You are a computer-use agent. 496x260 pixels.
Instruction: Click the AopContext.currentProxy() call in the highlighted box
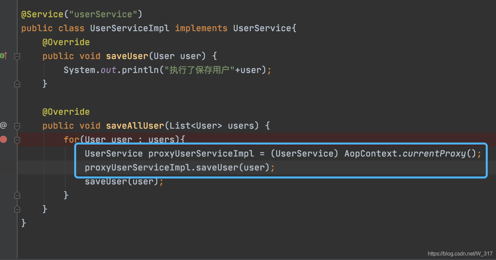[411, 153]
